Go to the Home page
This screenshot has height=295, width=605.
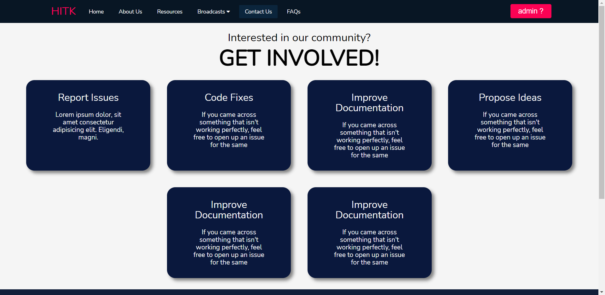[96, 12]
